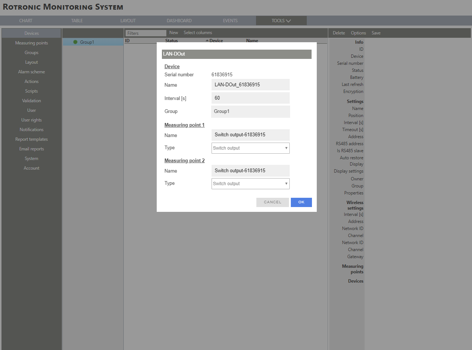Switch to the CHART tab
The image size is (472, 350).
(x=26, y=21)
